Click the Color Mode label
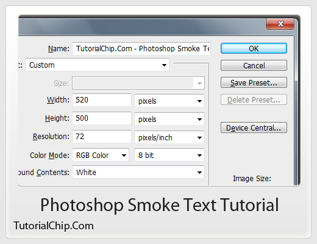 (49, 155)
